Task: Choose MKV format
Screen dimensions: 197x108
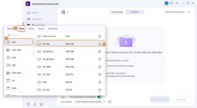Action: tap(19, 65)
